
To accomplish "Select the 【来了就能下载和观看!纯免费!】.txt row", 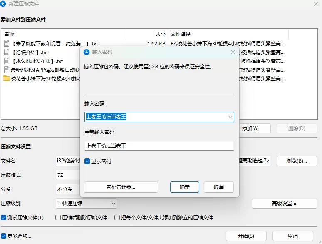I will 144,43.
